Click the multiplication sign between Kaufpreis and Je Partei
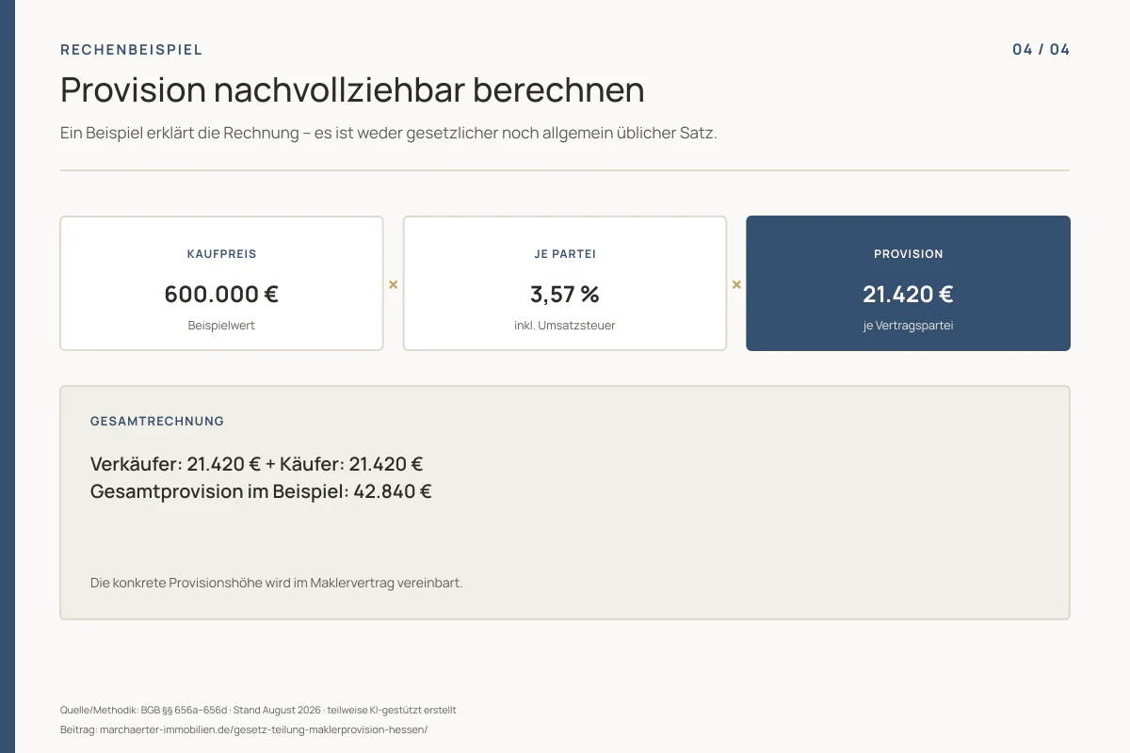 tap(394, 284)
